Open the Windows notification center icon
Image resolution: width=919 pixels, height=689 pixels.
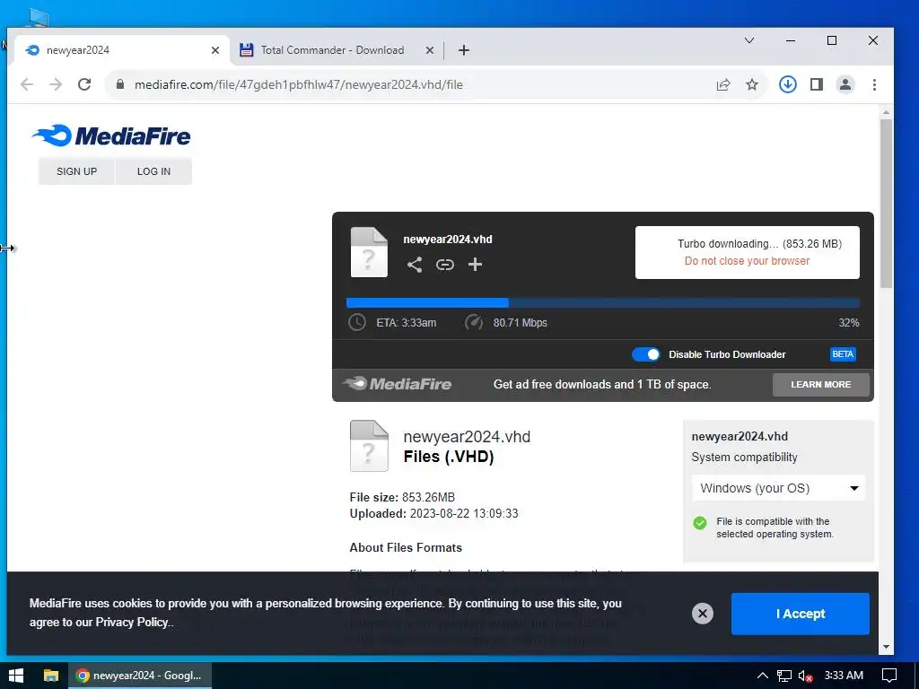tap(889, 676)
